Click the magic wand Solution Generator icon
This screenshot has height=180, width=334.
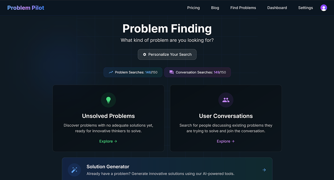[x=74, y=170]
